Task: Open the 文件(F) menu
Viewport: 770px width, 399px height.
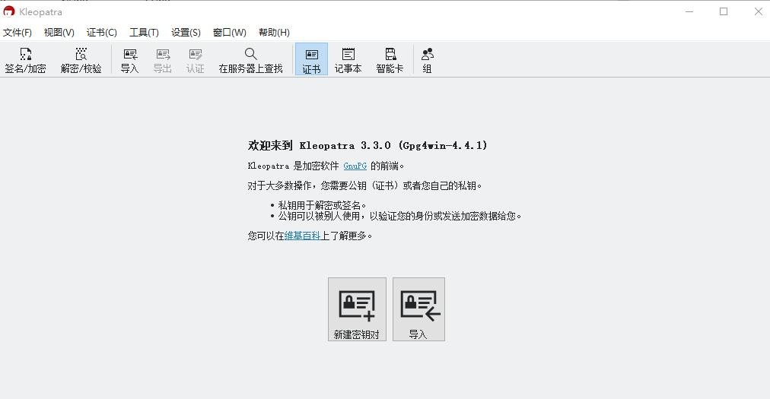Action: point(17,33)
